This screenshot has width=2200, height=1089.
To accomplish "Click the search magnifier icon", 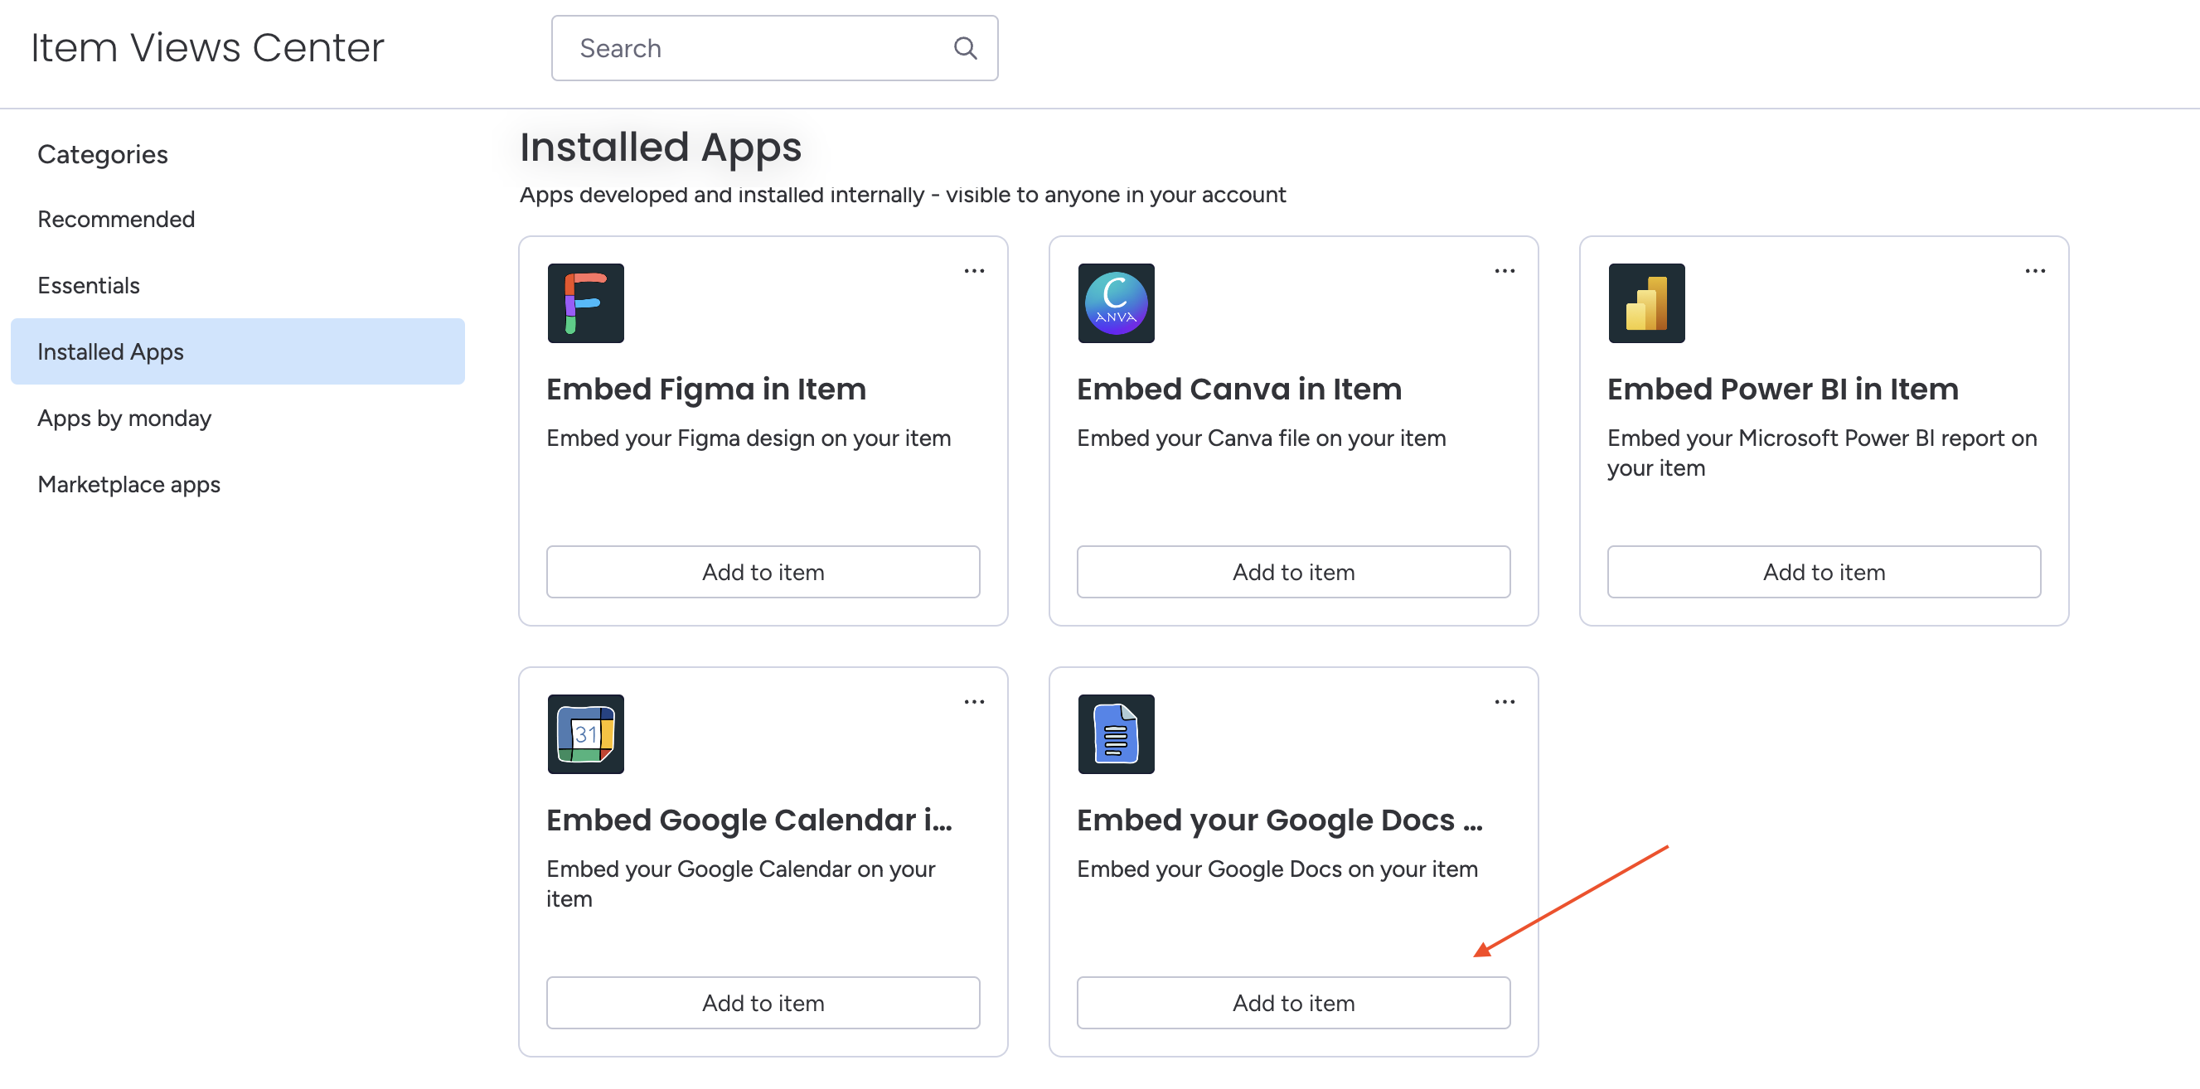I will 965,49.
